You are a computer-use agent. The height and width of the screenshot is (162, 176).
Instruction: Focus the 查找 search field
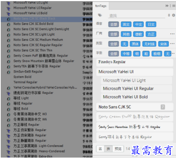[137, 15]
